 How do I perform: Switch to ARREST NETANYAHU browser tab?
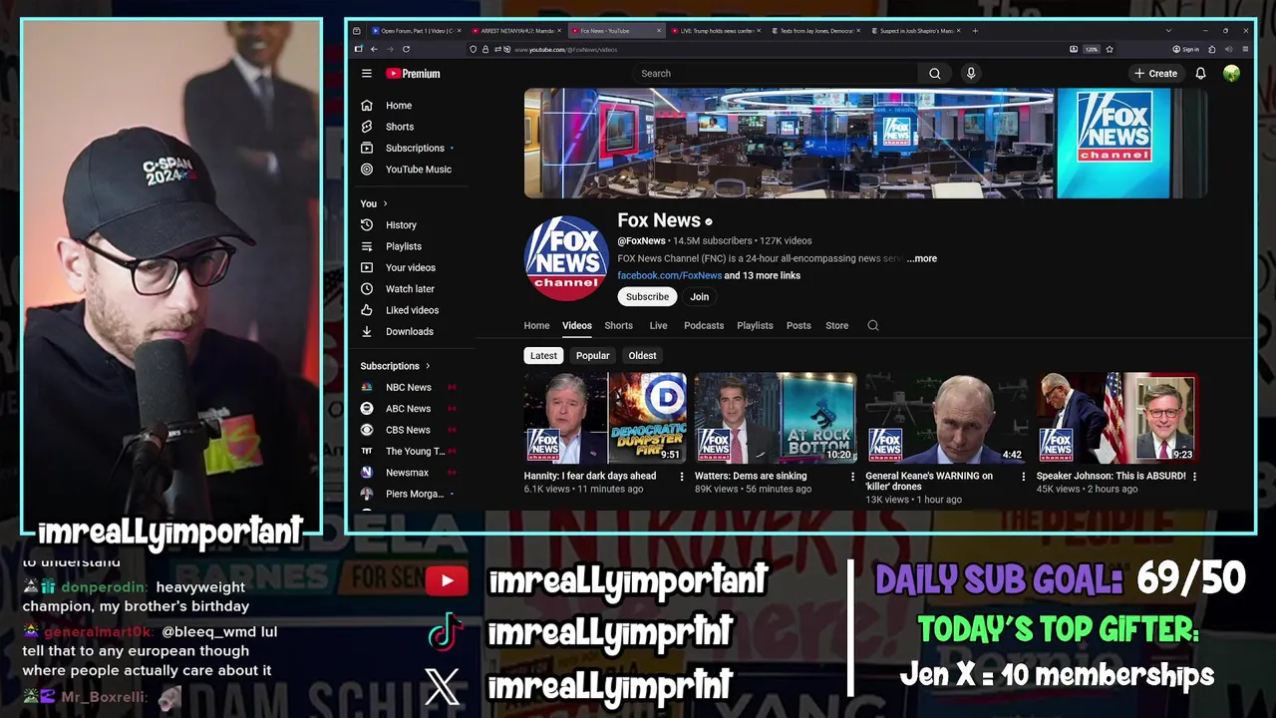coord(516,31)
